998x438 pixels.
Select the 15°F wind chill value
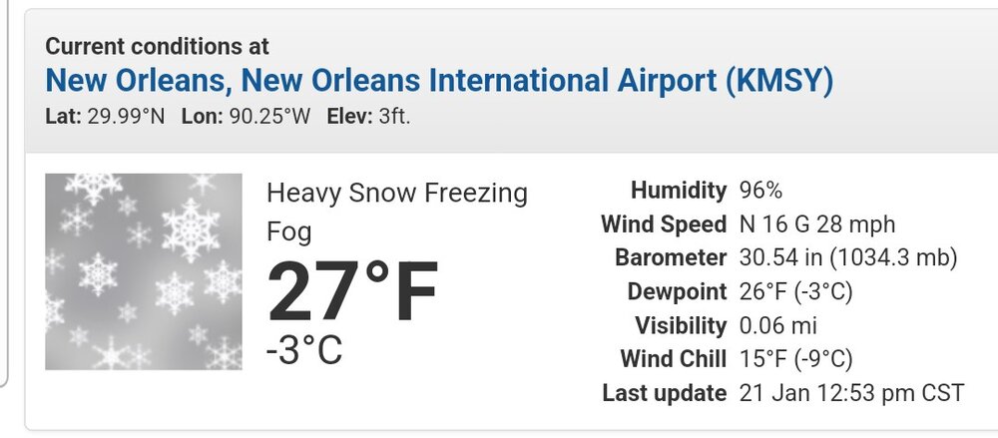coord(795,360)
